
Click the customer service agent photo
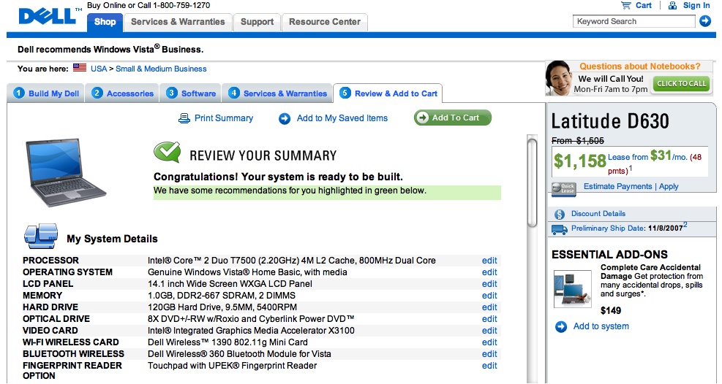(x=559, y=77)
